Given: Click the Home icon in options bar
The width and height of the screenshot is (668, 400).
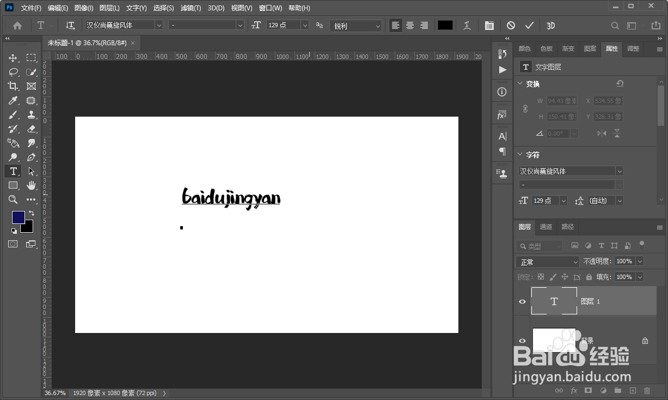Looking at the screenshot, I should (17, 26).
